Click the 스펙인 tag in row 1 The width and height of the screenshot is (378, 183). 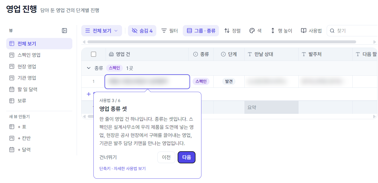tap(201, 81)
